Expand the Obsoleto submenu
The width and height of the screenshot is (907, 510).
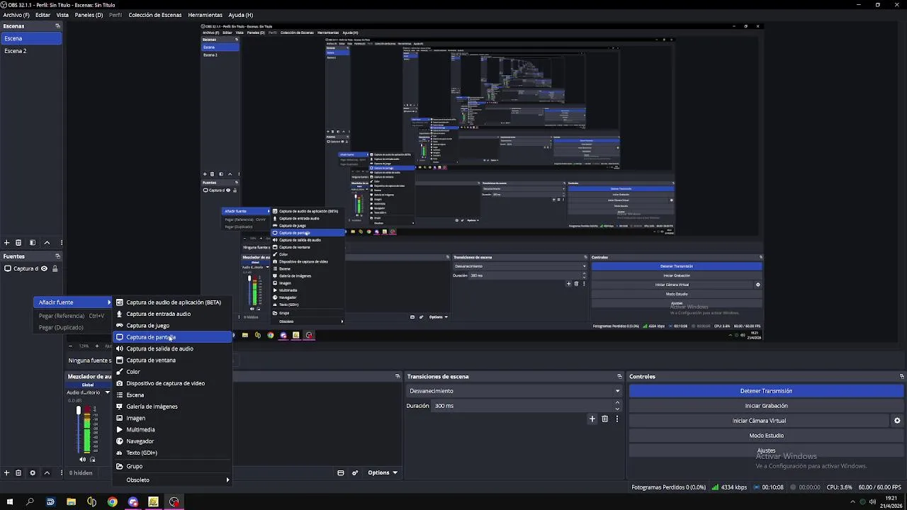173,480
